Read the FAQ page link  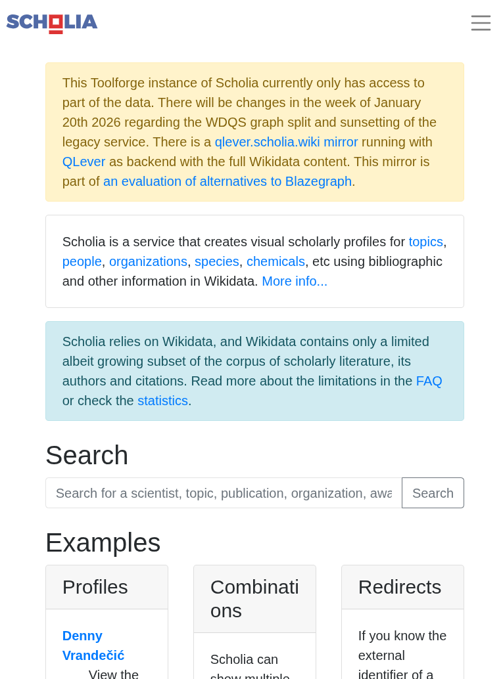[429, 381]
